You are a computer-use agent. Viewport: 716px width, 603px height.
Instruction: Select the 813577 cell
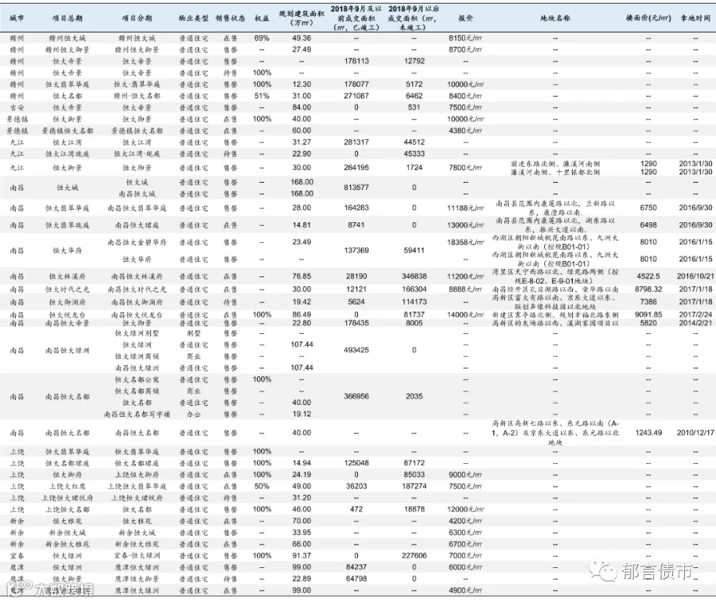(356, 188)
